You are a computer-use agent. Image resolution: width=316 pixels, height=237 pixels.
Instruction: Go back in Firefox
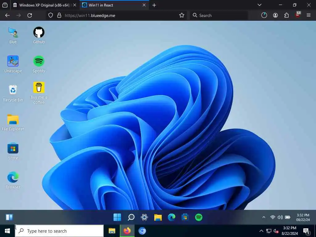tap(7, 15)
